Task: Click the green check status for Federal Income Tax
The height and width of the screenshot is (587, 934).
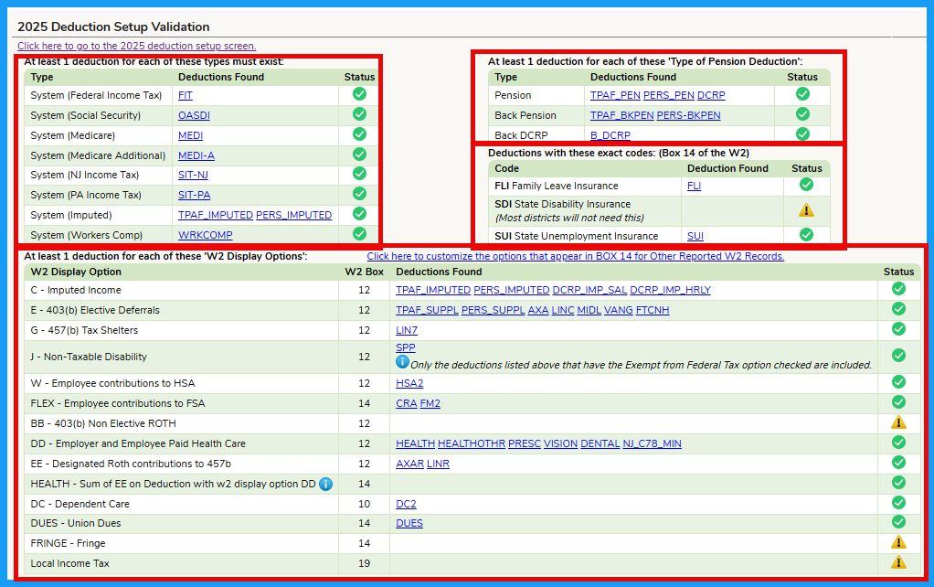Action: coord(359,93)
